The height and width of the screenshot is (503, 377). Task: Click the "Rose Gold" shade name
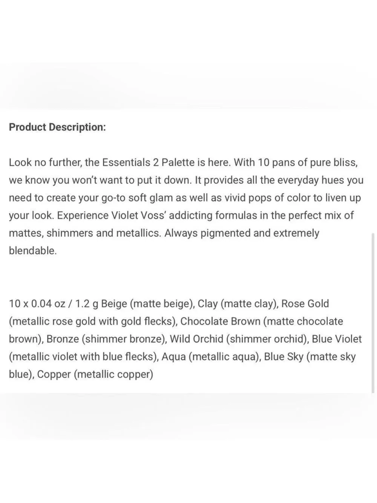[305, 304]
